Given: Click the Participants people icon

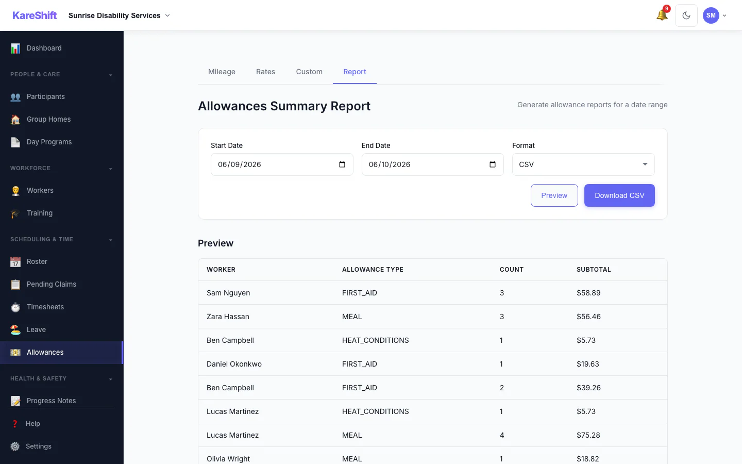Looking at the screenshot, I should (15, 96).
